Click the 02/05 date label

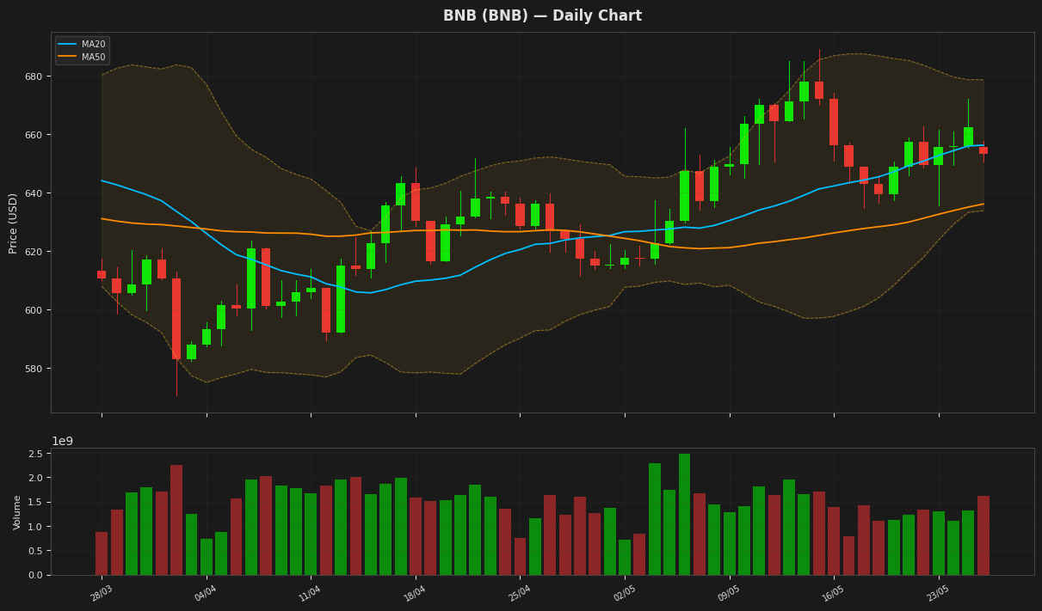[624, 593]
